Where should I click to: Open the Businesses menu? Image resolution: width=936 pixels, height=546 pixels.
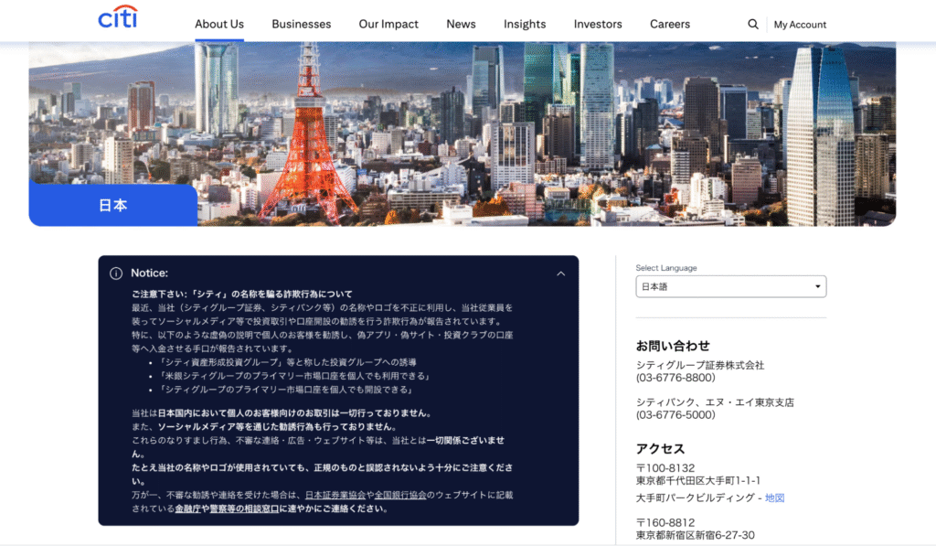point(301,24)
